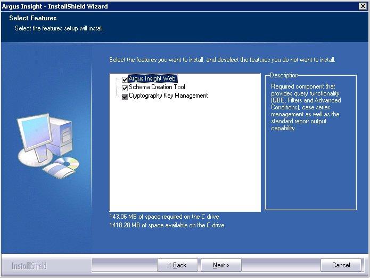
Task: Select the Cryptography Key Management feature label
Action: pyautogui.click(x=168, y=96)
